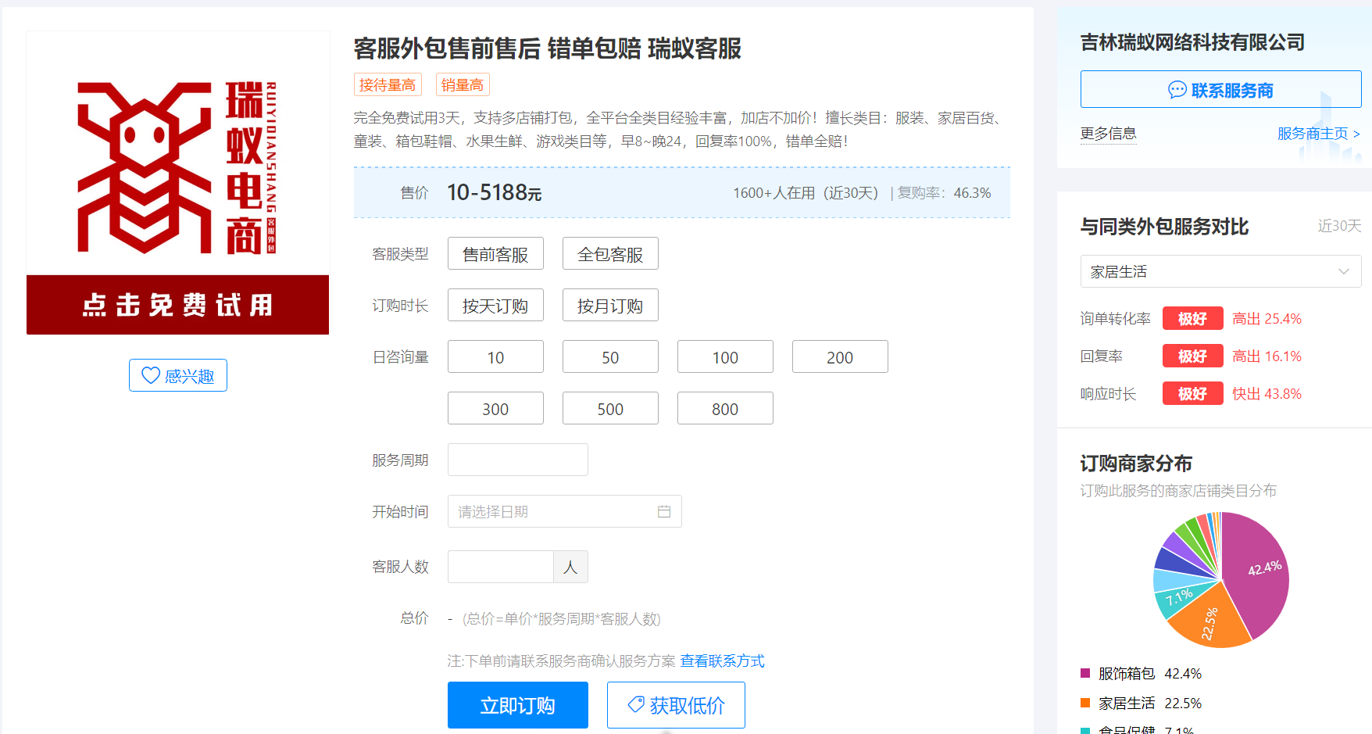Select daily inquiry volume 800
Screen dimensions: 1372x734
click(725, 409)
